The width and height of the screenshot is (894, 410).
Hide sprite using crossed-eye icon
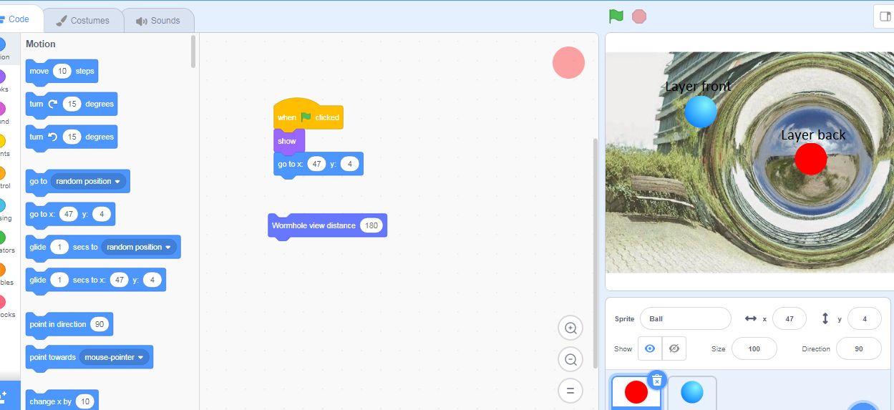pos(674,348)
